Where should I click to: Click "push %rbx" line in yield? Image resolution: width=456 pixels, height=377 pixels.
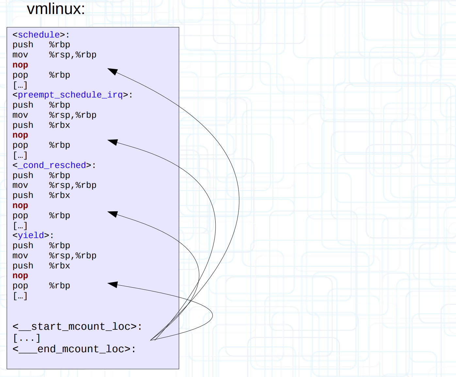pyautogui.click(x=41, y=266)
